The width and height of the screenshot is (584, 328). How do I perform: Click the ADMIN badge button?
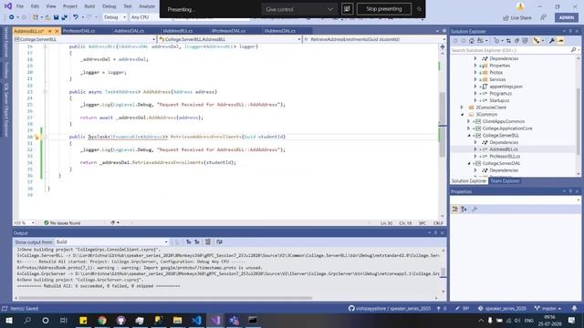(567, 17)
